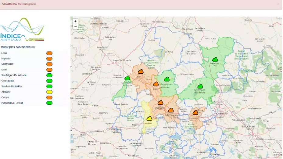Click the yellow Abasolo cloud marker
This screenshot has width=283, height=159.
[x=149, y=118]
